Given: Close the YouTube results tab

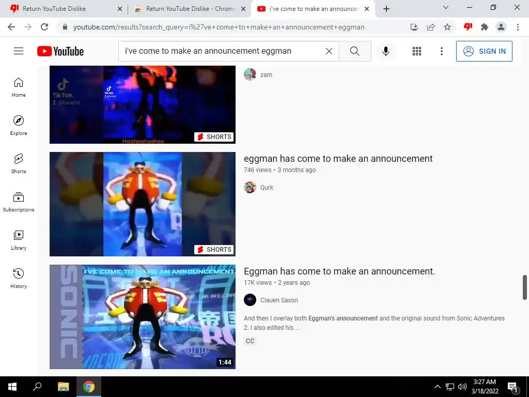Looking at the screenshot, I should pos(367,9).
